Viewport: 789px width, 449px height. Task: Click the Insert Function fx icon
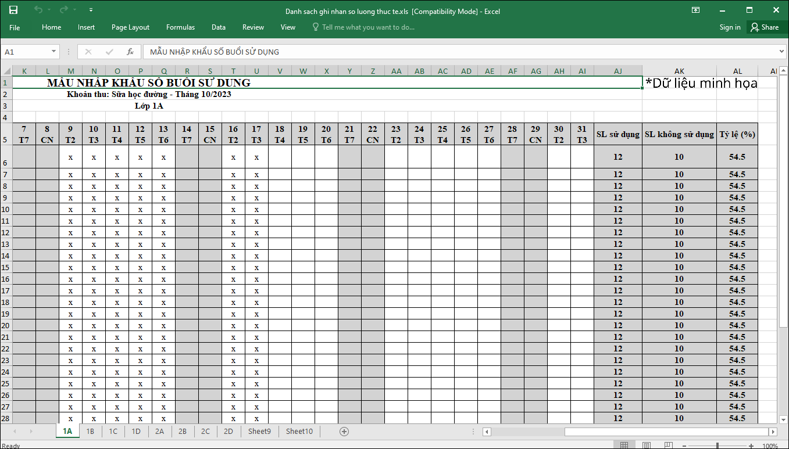click(x=130, y=52)
